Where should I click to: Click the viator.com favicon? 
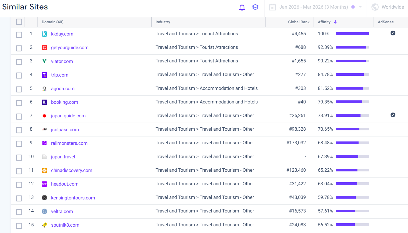click(44, 61)
